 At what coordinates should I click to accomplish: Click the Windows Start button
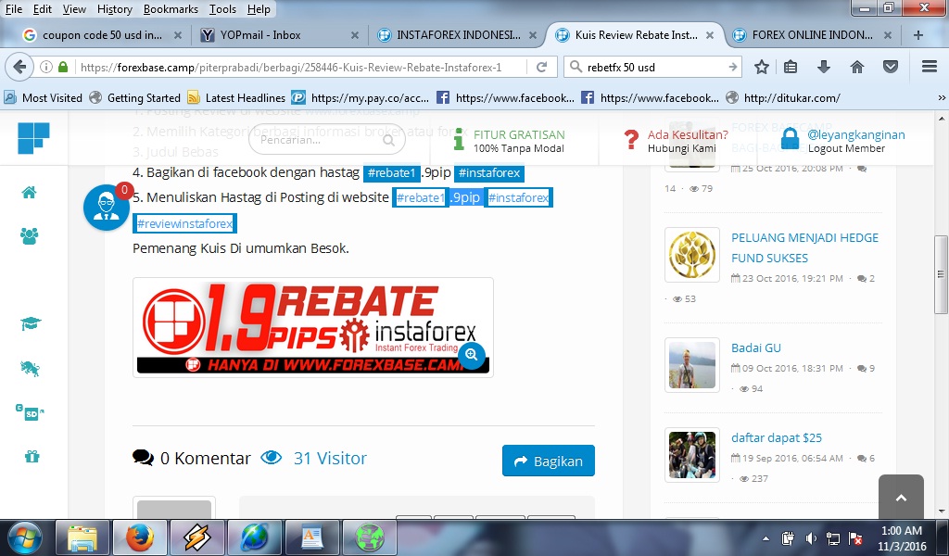(x=24, y=537)
